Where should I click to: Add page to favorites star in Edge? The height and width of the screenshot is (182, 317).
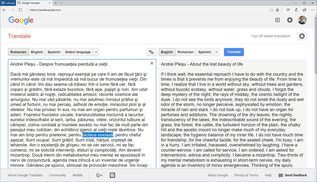(277, 10)
